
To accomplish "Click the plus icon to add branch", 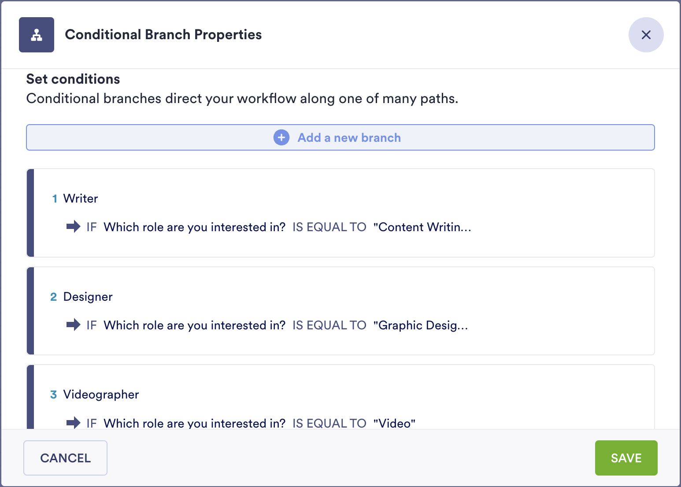I will (x=281, y=137).
